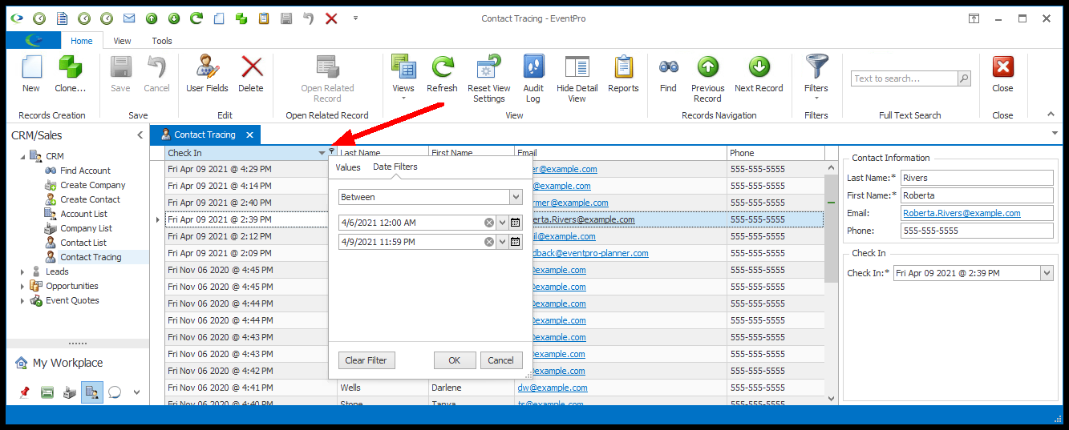Click the mail envelope icon in quick access toolbar

(128, 18)
